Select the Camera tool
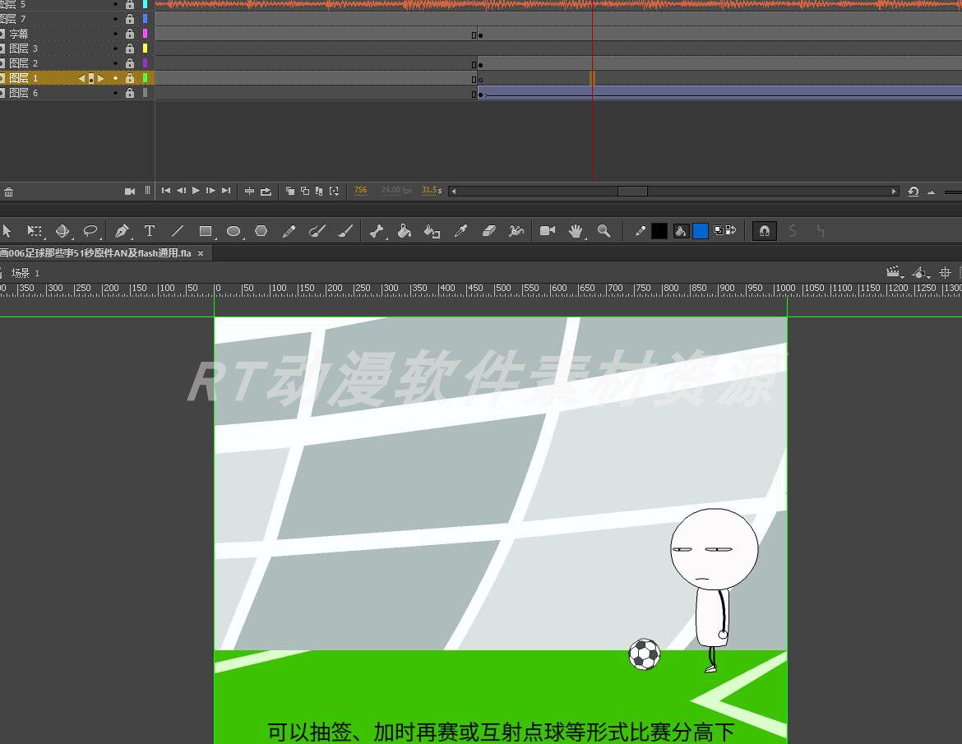This screenshot has height=744, width=962. [548, 231]
